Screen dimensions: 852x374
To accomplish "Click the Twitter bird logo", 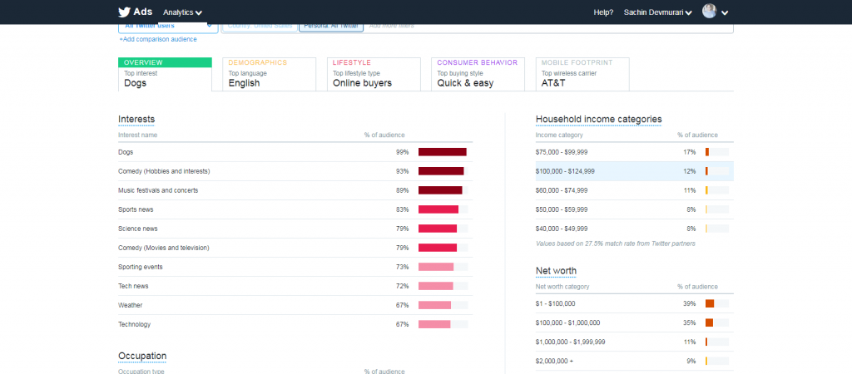I will (125, 12).
